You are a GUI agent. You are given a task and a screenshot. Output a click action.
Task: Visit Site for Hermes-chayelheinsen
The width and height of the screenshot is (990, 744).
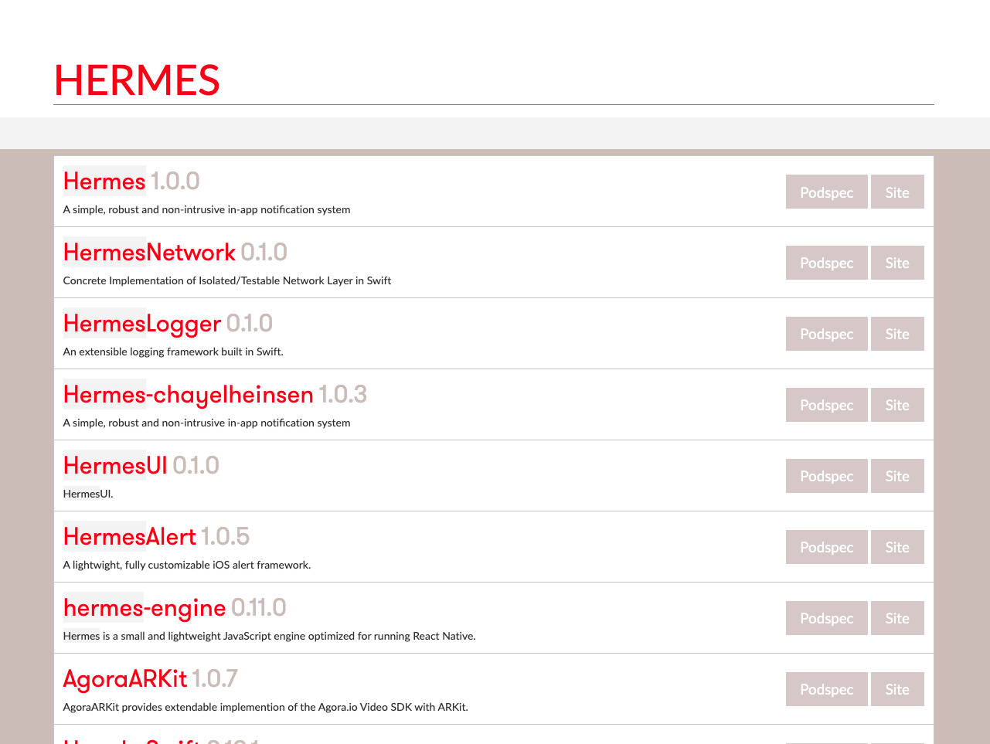click(897, 405)
